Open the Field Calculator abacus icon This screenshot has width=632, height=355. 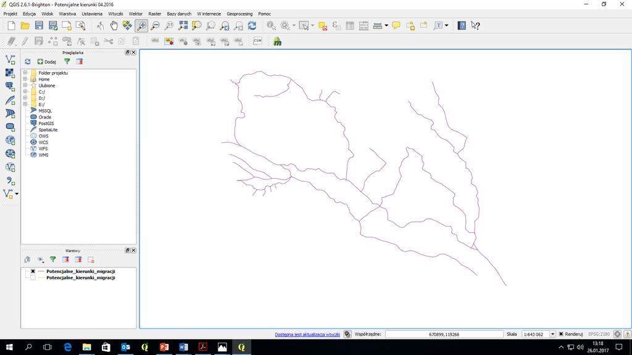(x=364, y=26)
